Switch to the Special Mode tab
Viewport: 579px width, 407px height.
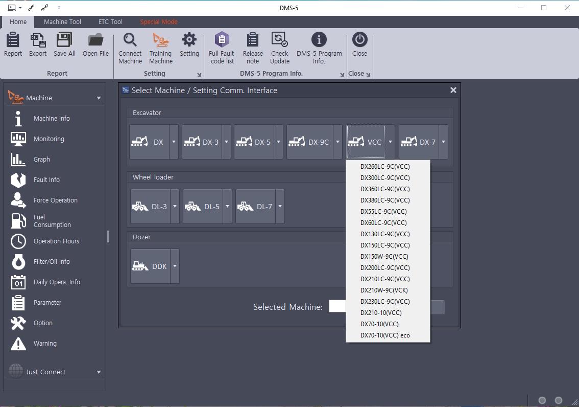pyautogui.click(x=159, y=22)
